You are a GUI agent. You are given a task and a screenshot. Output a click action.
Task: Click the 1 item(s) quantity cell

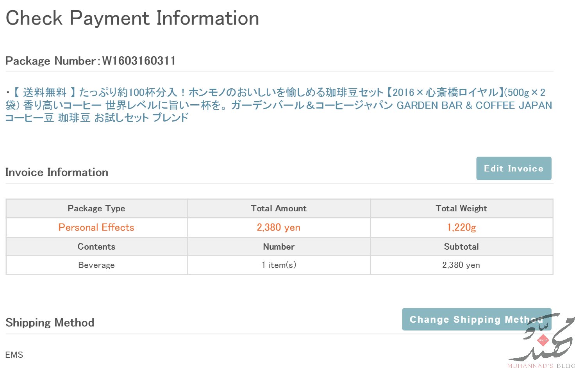(x=279, y=265)
